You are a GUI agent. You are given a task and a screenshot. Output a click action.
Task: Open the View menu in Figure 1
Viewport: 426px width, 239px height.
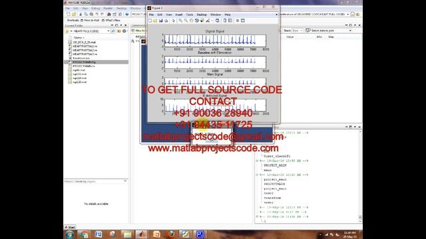[169, 15]
